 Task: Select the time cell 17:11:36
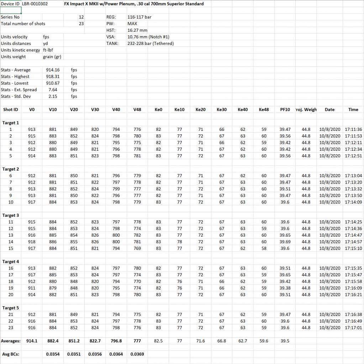tap(353, 129)
